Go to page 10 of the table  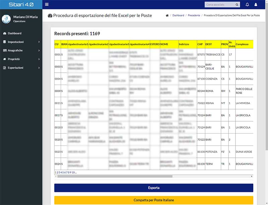73,173
